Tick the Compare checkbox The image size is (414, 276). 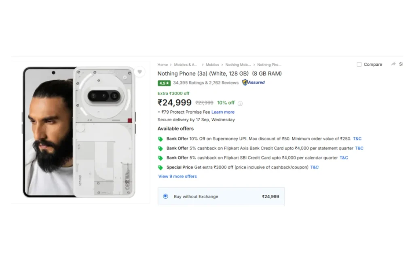click(x=359, y=65)
